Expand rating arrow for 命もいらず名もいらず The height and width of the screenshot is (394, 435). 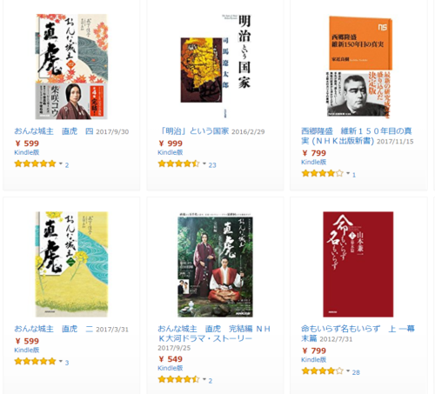click(348, 371)
